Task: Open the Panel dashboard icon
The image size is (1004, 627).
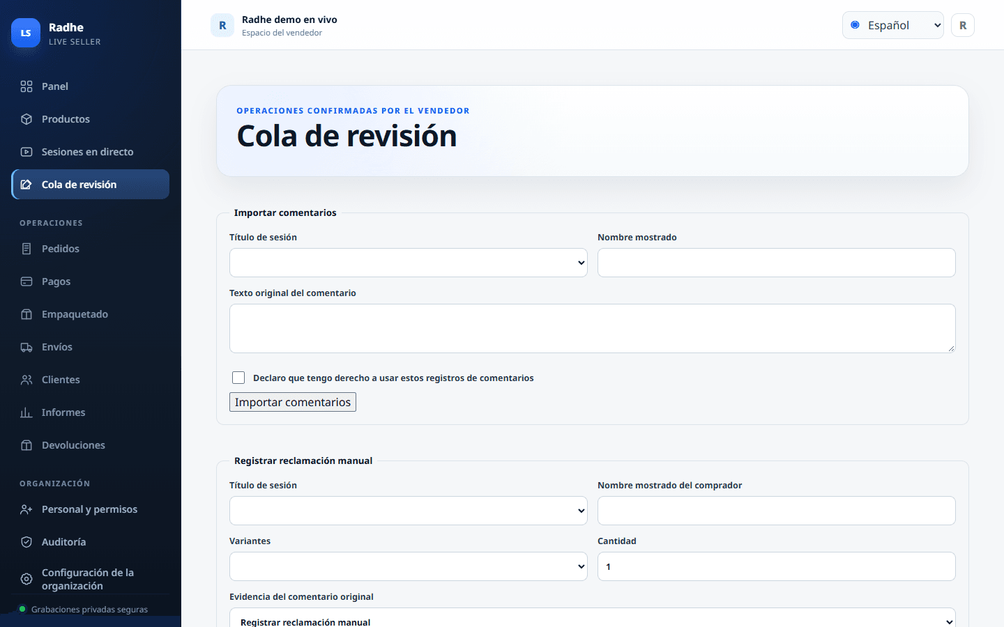Action: click(26, 86)
